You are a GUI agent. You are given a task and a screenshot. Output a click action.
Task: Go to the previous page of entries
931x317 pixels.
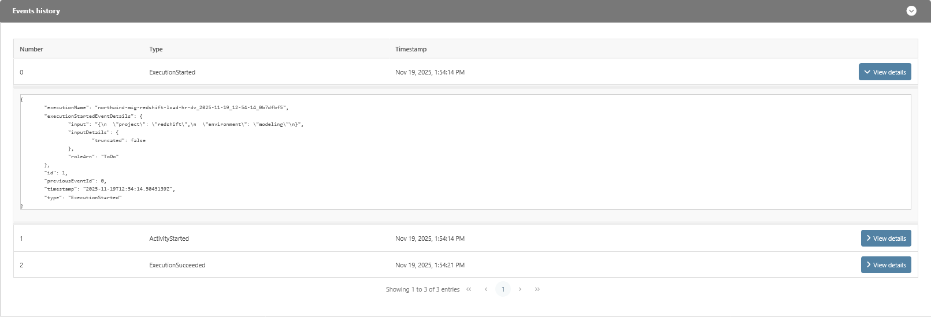coord(486,289)
